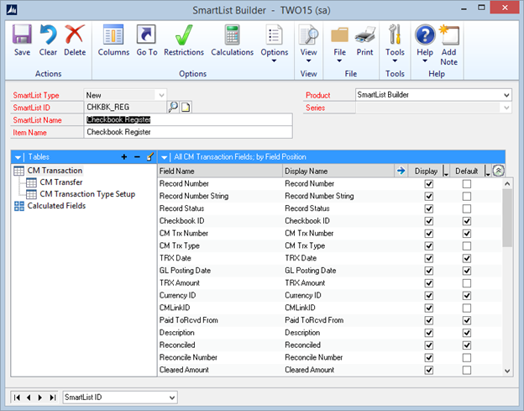Click the Display Name column header
Screen dimensions: 524x411
coord(338,171)
